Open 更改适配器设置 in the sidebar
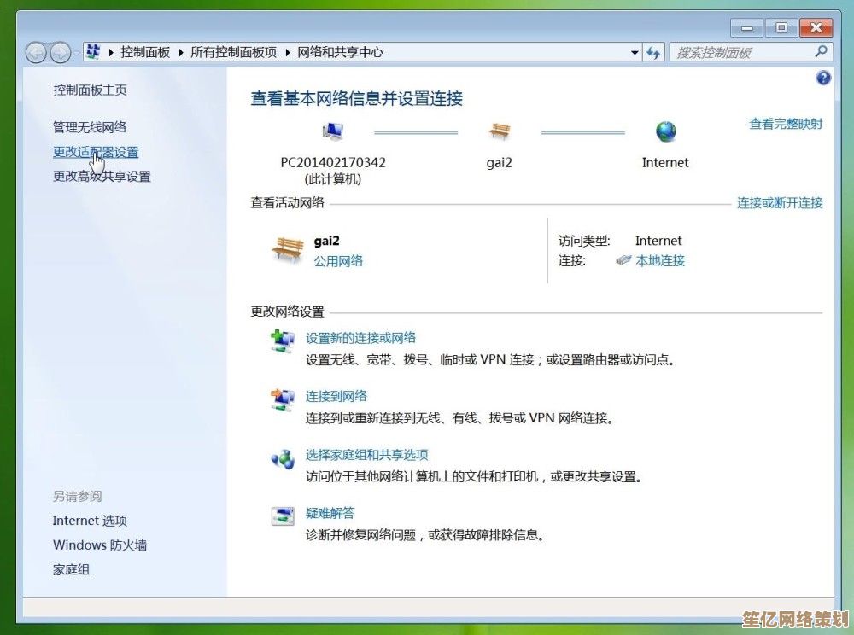 96,152
